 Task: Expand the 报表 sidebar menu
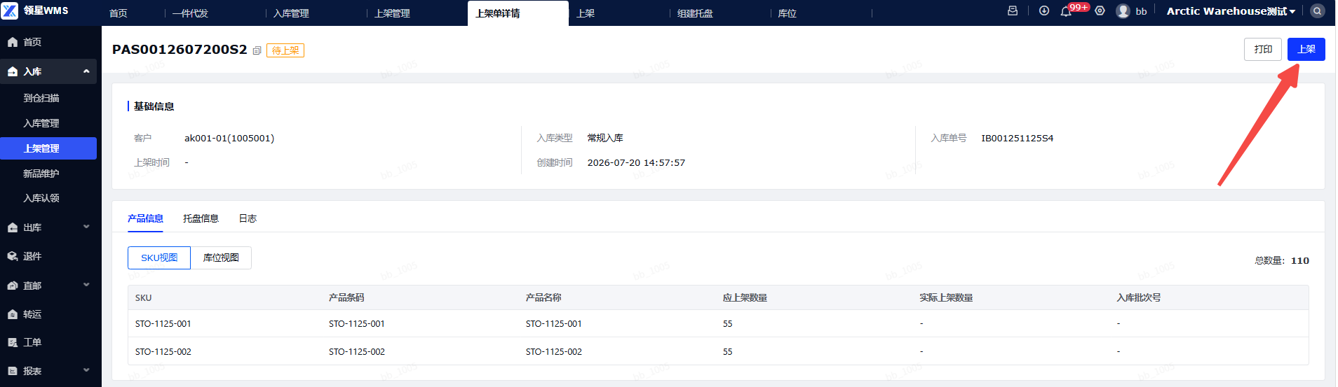click(x=86, y=370)
